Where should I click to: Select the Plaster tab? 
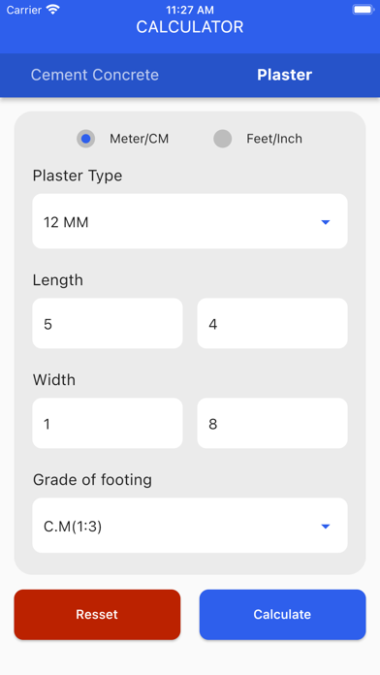tap(285, 75)
